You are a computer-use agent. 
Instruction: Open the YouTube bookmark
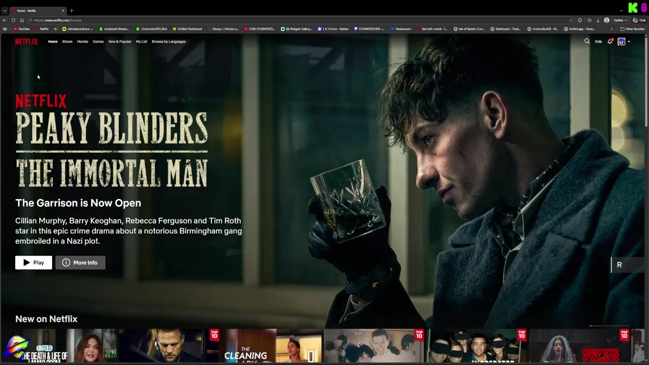click(x=21, y=29)
